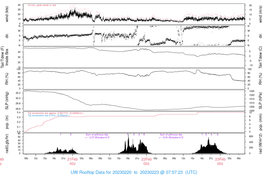Viewport: 268px width, 183px height.
Task: Select the "pcp. (in)" axis label
Action: tap(7, 122)
